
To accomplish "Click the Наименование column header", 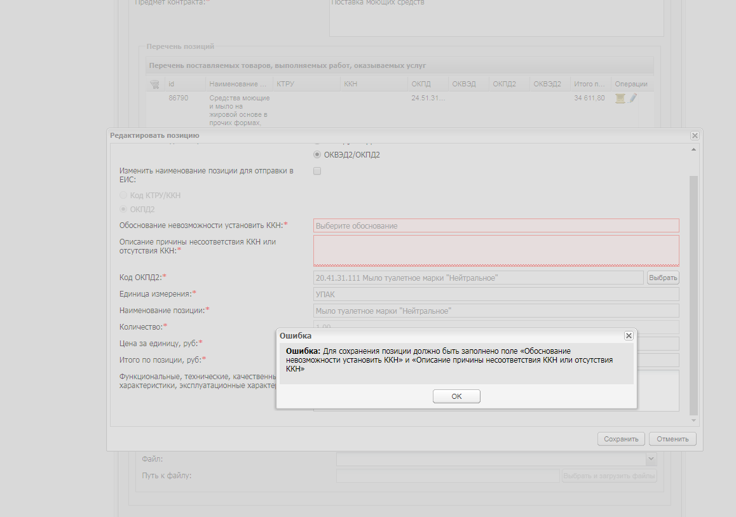I will 239,84.
